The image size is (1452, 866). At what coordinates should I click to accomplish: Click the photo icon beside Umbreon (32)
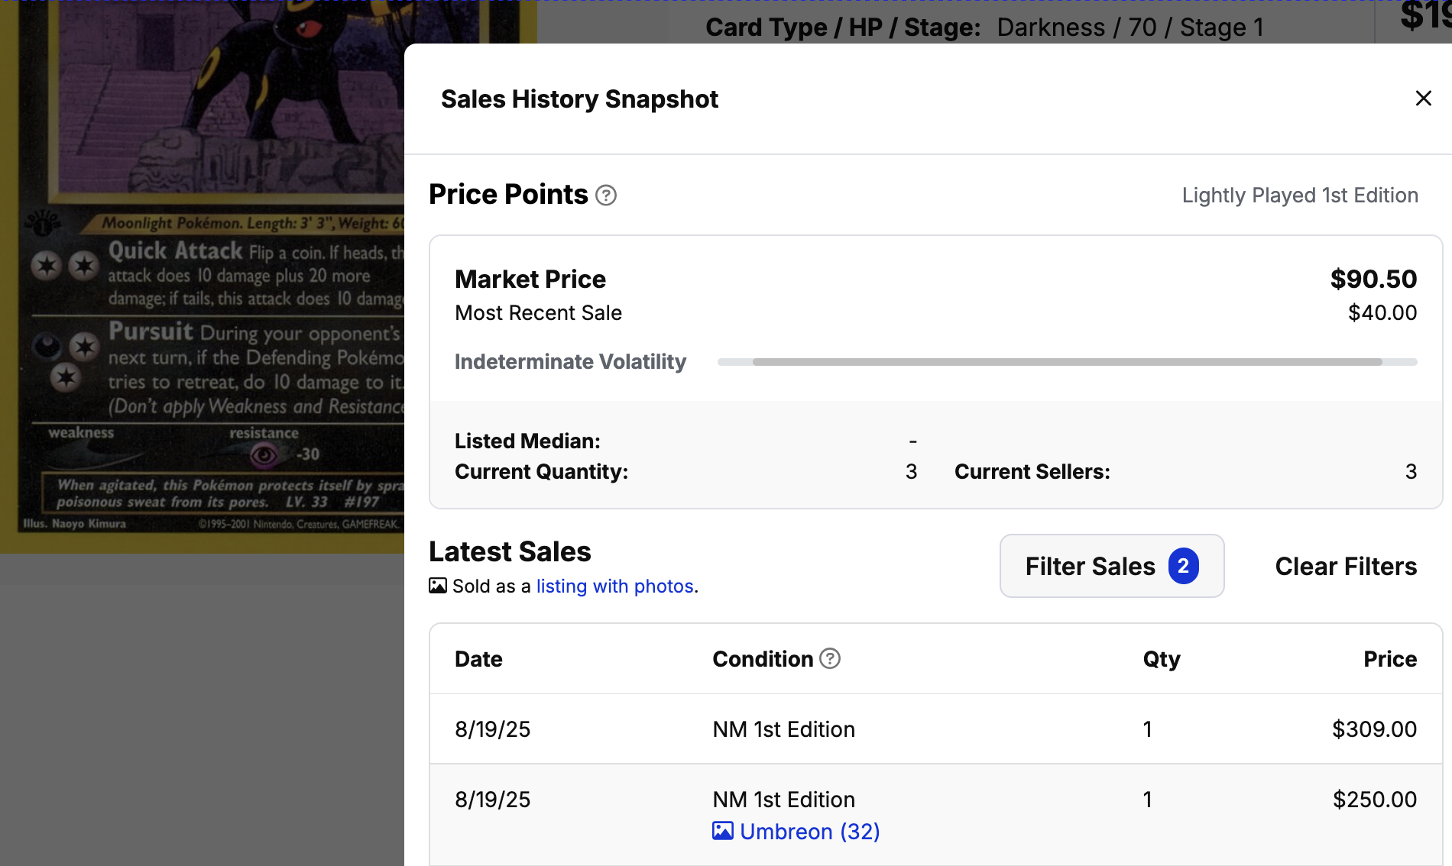point(722,831)
